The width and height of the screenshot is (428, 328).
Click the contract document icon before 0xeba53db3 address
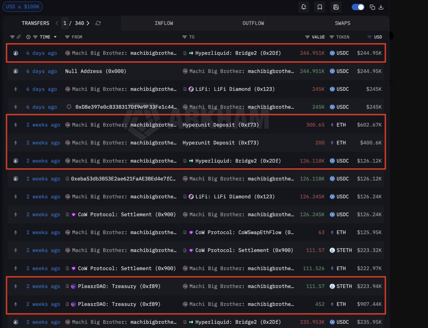(x=67, y=179)
